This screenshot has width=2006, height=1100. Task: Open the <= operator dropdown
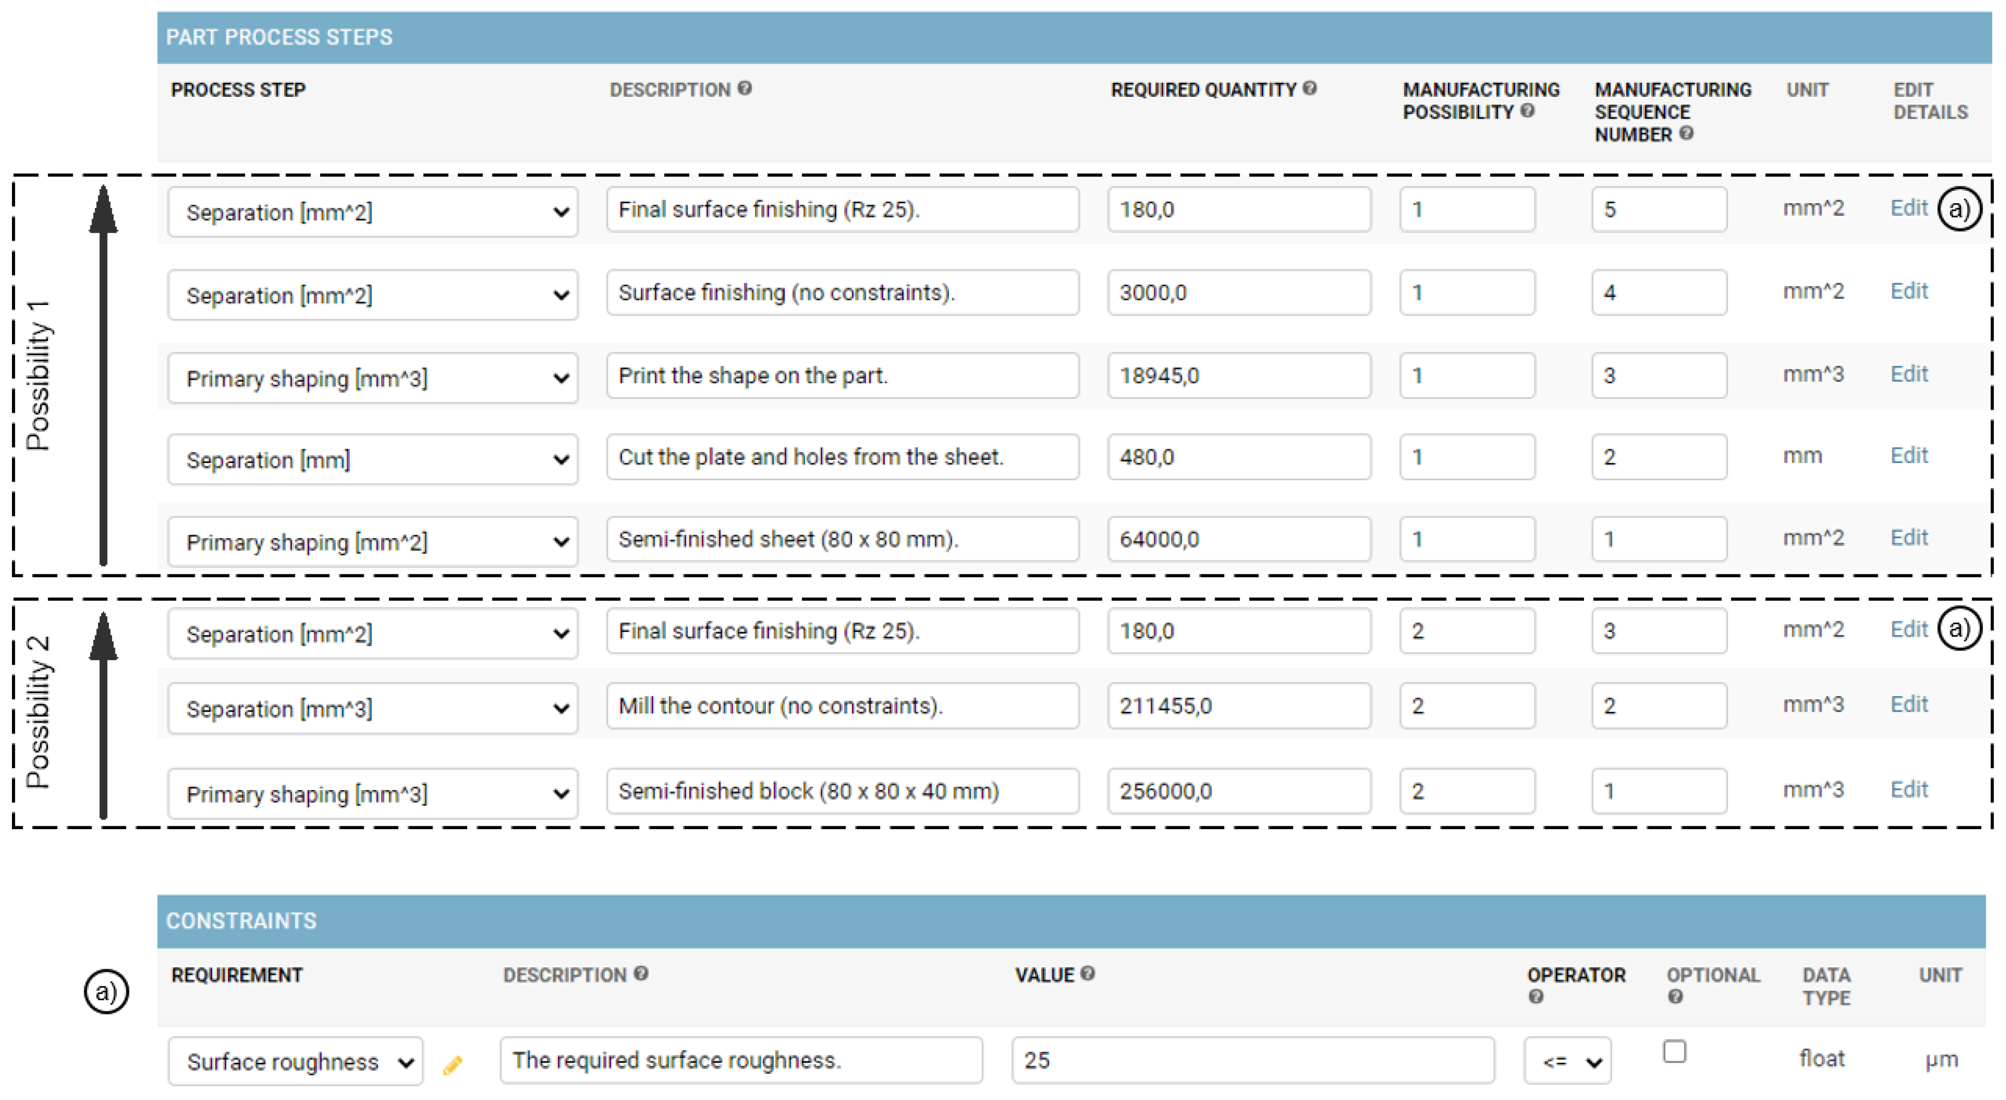pos(1567,1061)
